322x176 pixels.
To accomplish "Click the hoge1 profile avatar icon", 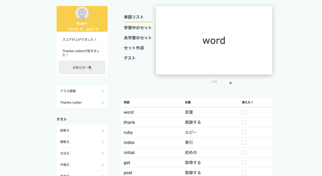I will (x=82, y=13).
